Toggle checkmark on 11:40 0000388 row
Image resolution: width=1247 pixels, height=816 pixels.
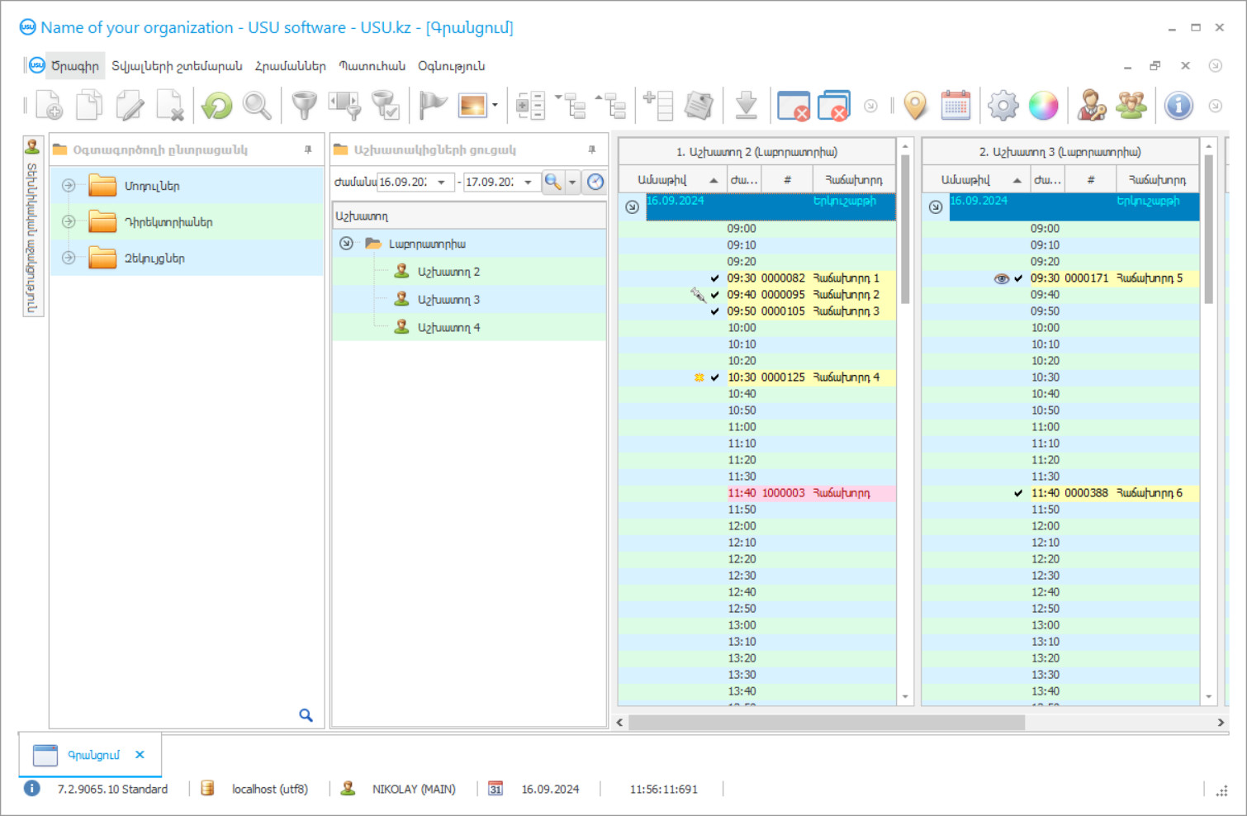pos(1018,493)
